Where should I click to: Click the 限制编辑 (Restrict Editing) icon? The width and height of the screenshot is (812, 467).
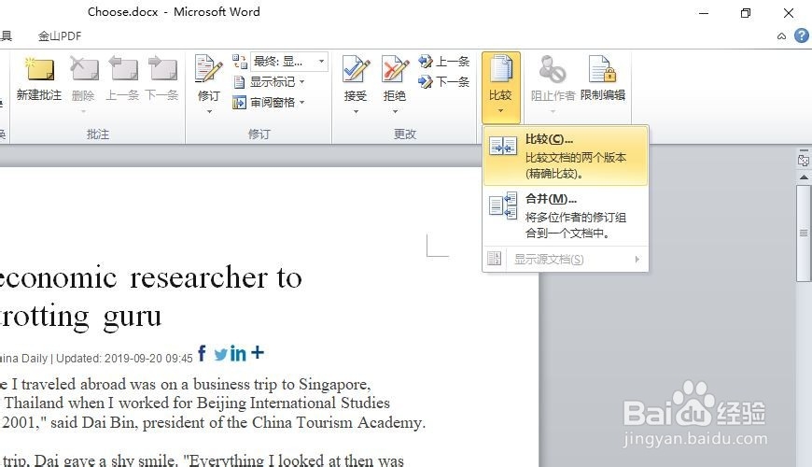coord(602,69)
